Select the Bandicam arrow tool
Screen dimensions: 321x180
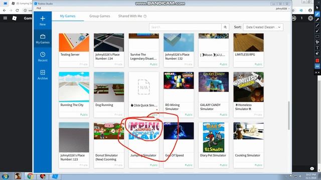(317, 31)
